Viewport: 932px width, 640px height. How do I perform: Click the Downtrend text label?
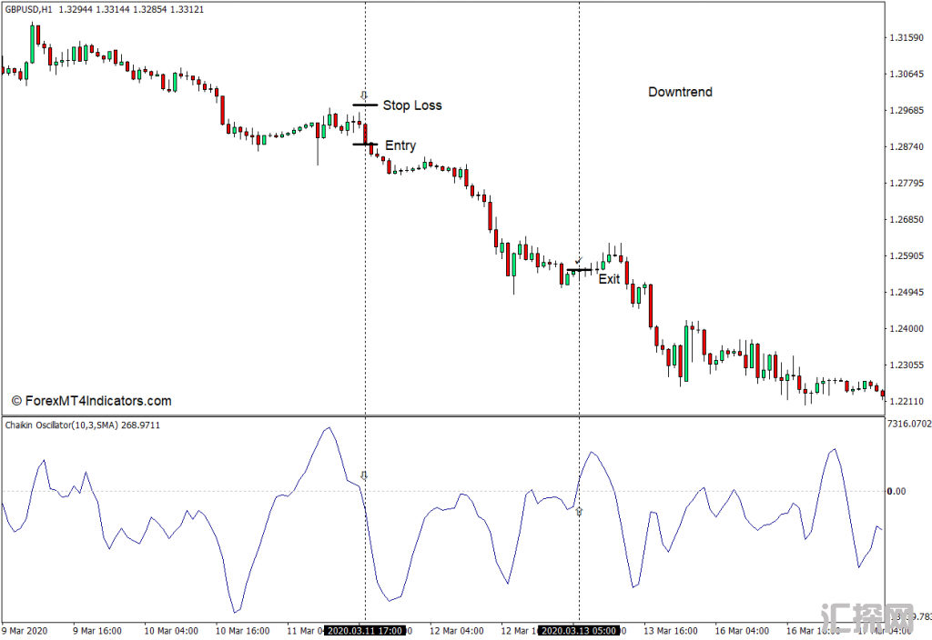coord(680,92)
